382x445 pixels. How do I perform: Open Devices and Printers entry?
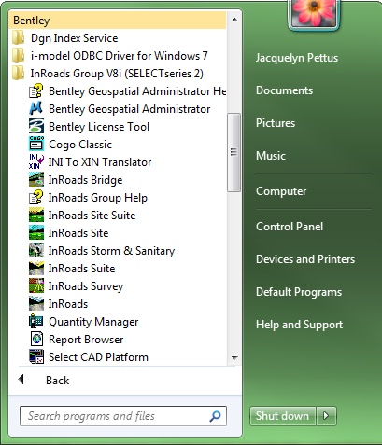305,259
